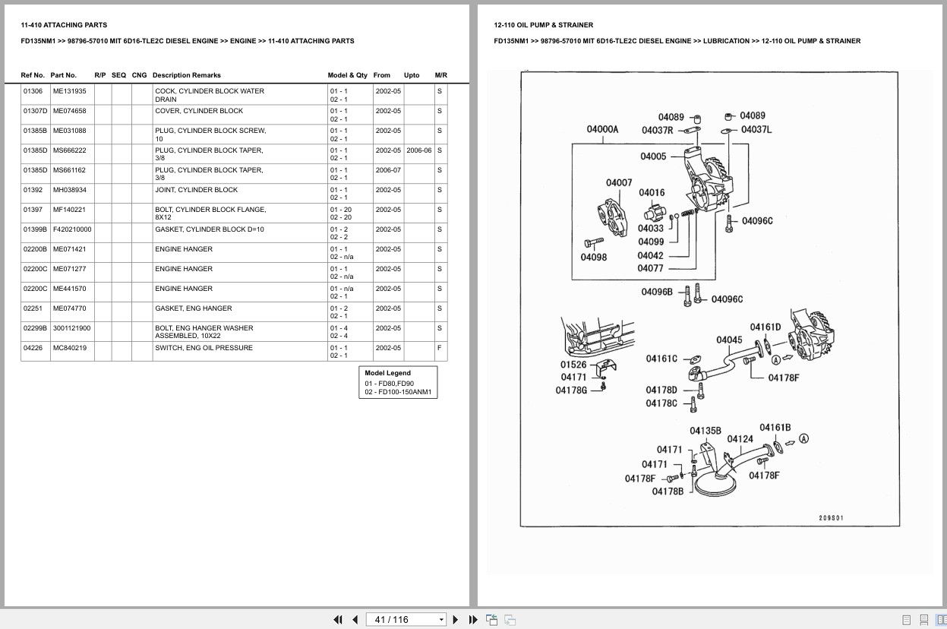The width and height of the screenshot is (947, 629).
Task: Click diagram label 04124
Action: [x=740, y=439]
